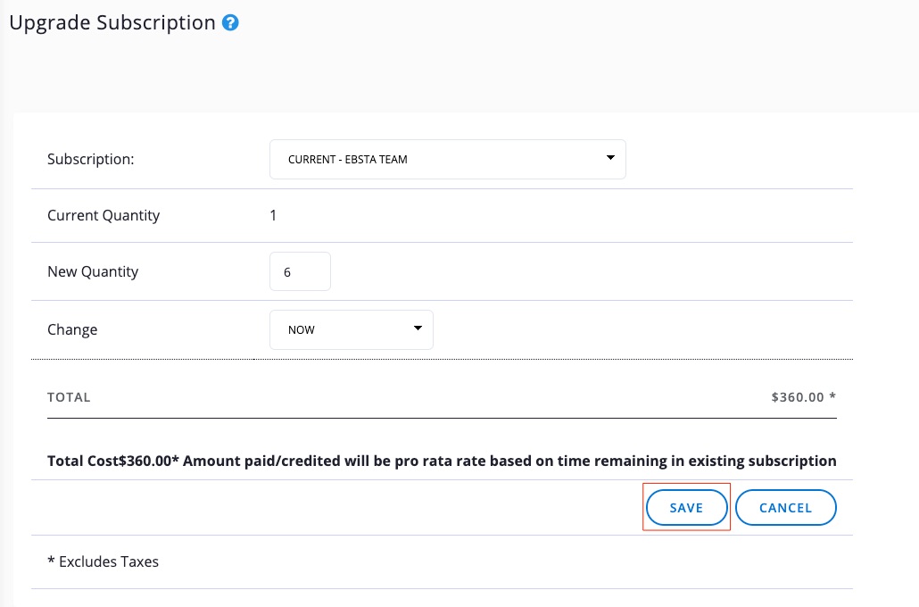Click the TOTAL row label
The height and width of the screenshot is (607, 919).
pyautogui.click(x=69, y=397)
